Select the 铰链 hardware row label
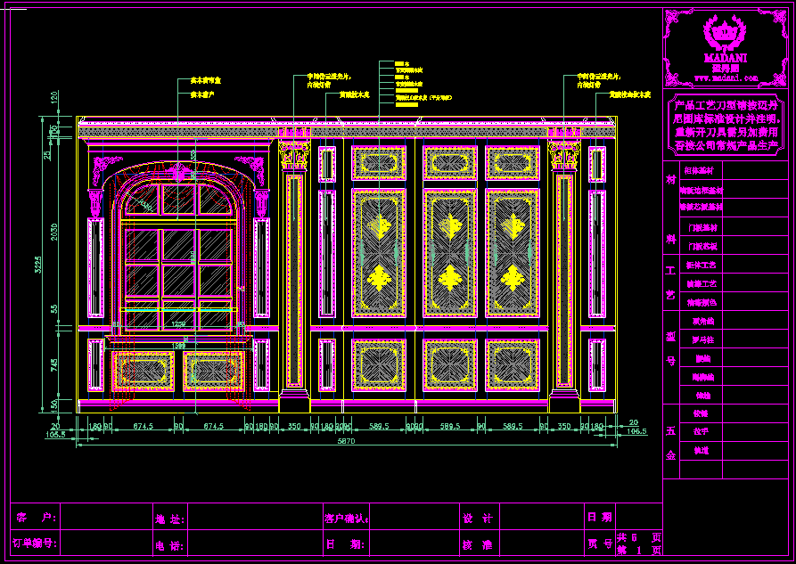 [x=701, y=413]
